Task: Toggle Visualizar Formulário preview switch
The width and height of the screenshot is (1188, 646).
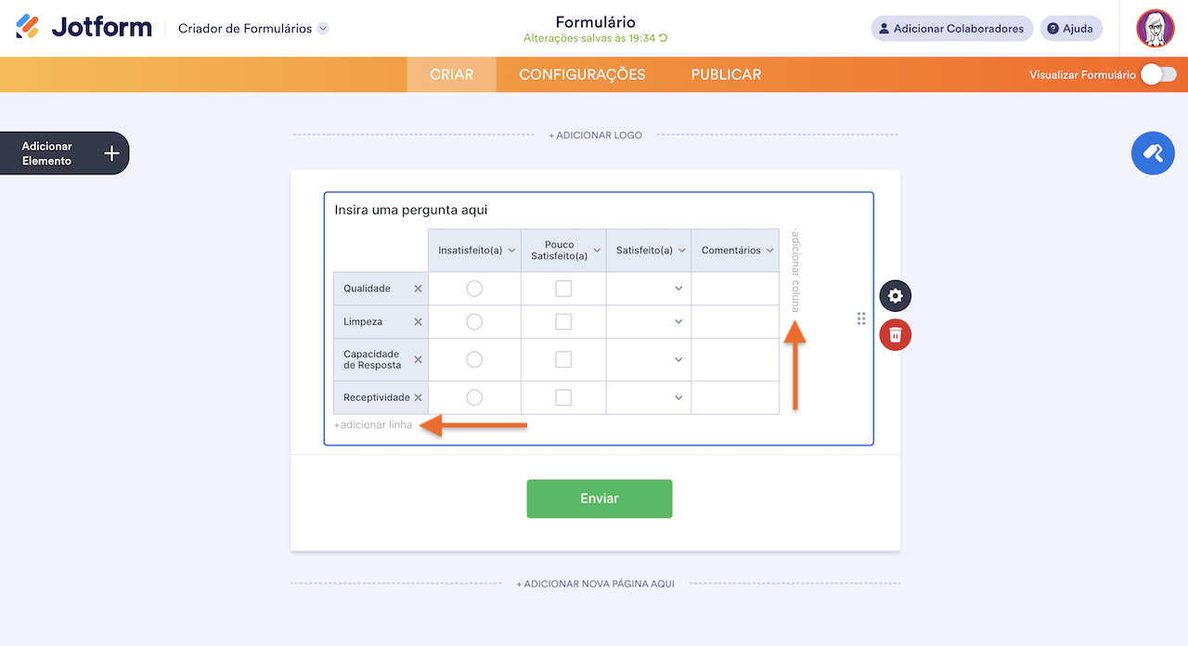Action: 1158,75
